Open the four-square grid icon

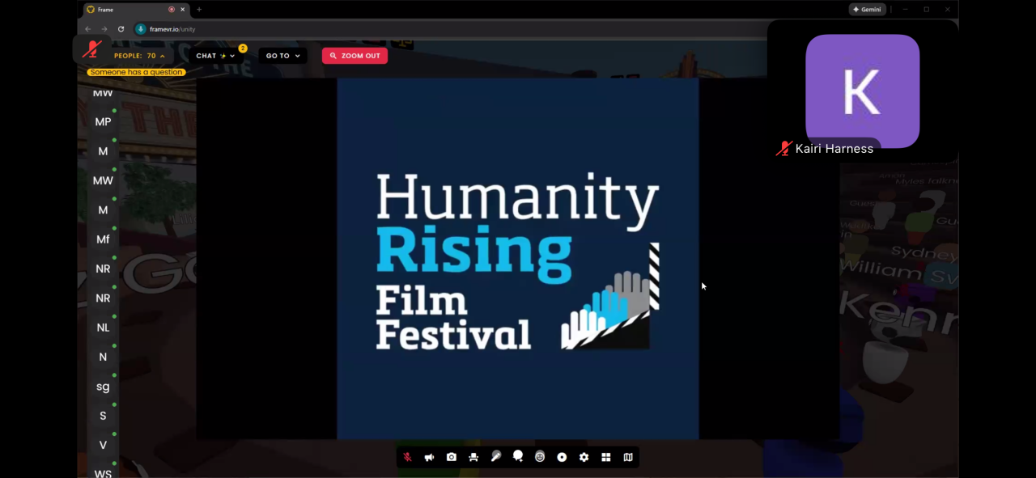click(x=606, y=457)
